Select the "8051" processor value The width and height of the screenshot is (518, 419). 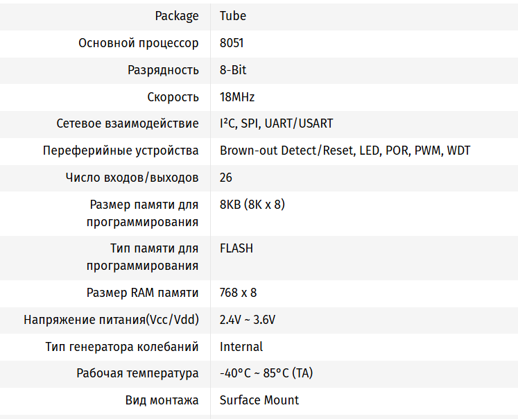click(232, 43)
